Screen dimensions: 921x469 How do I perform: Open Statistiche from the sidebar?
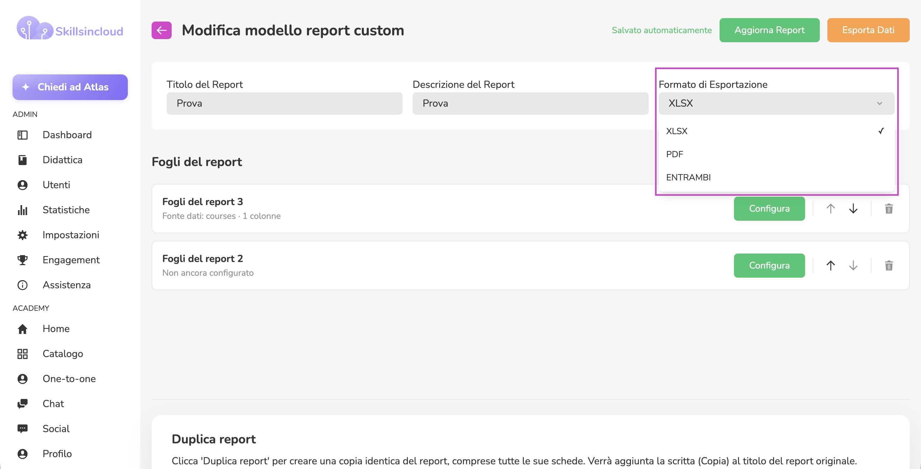66,210
